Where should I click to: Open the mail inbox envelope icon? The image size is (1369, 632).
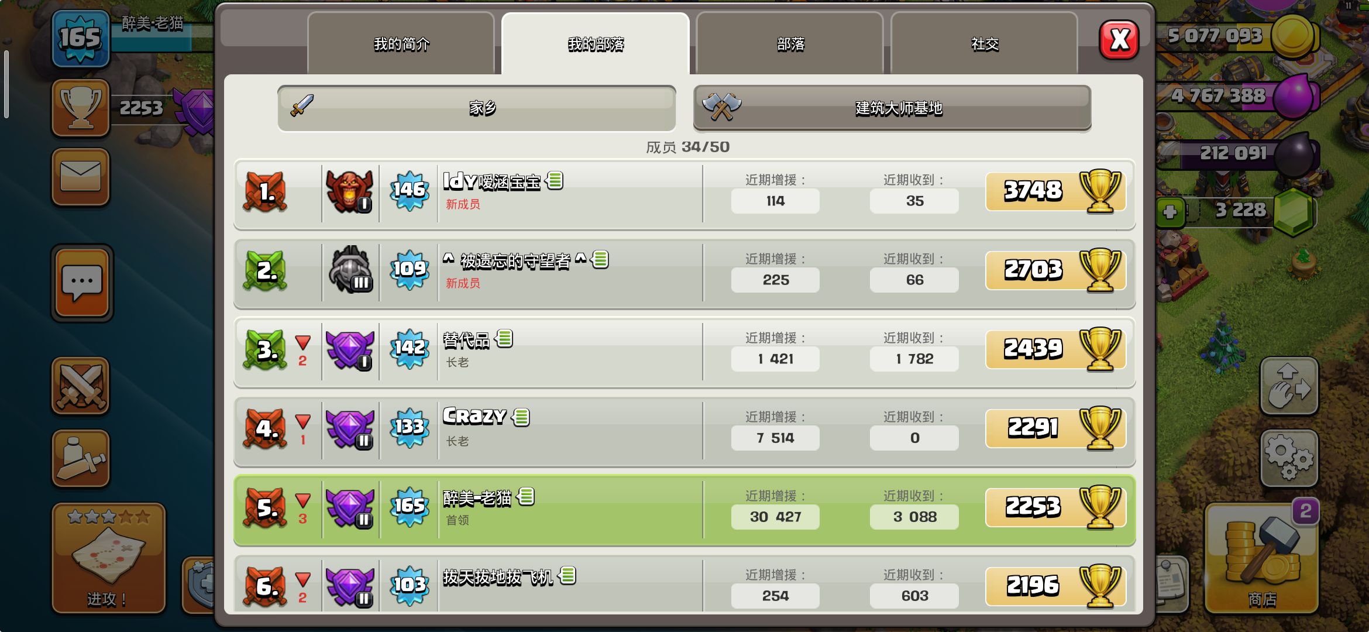tap(81, 177)
